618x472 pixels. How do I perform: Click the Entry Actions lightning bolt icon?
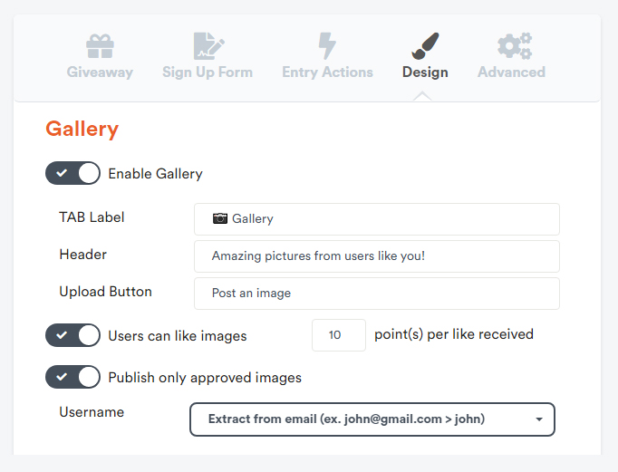point(327,46)
